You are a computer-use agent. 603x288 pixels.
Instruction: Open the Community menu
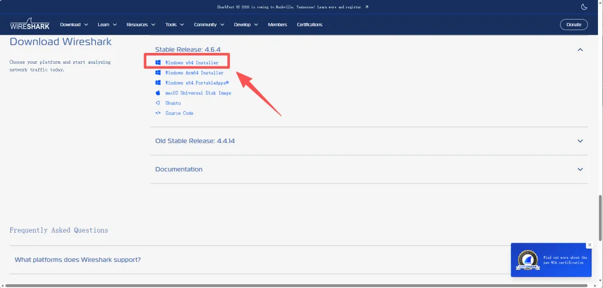pos(209,25)
